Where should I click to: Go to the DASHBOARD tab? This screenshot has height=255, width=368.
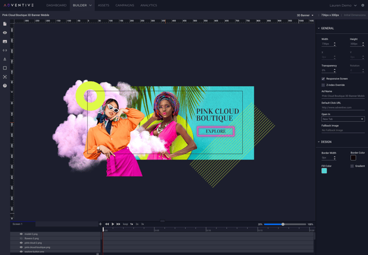pyautogui.click(x=57, y=5)
